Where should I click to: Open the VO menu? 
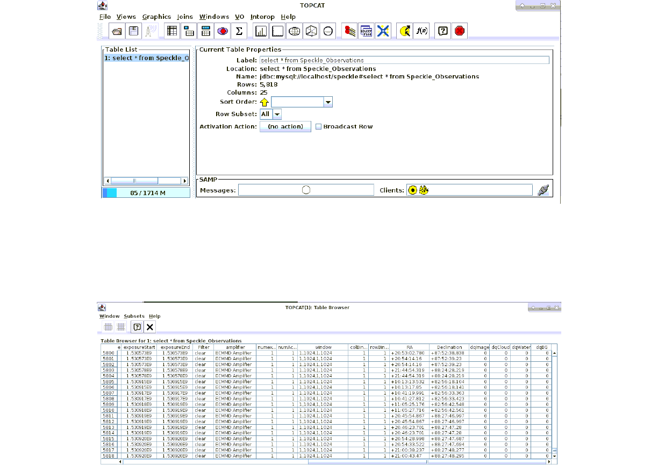pyautogui.click(x=240, y=17)
